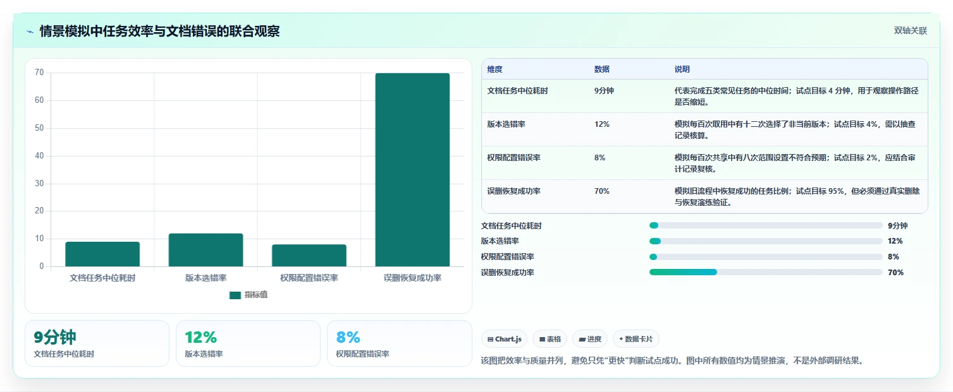Click the 8% cell in table

(600, 158)
